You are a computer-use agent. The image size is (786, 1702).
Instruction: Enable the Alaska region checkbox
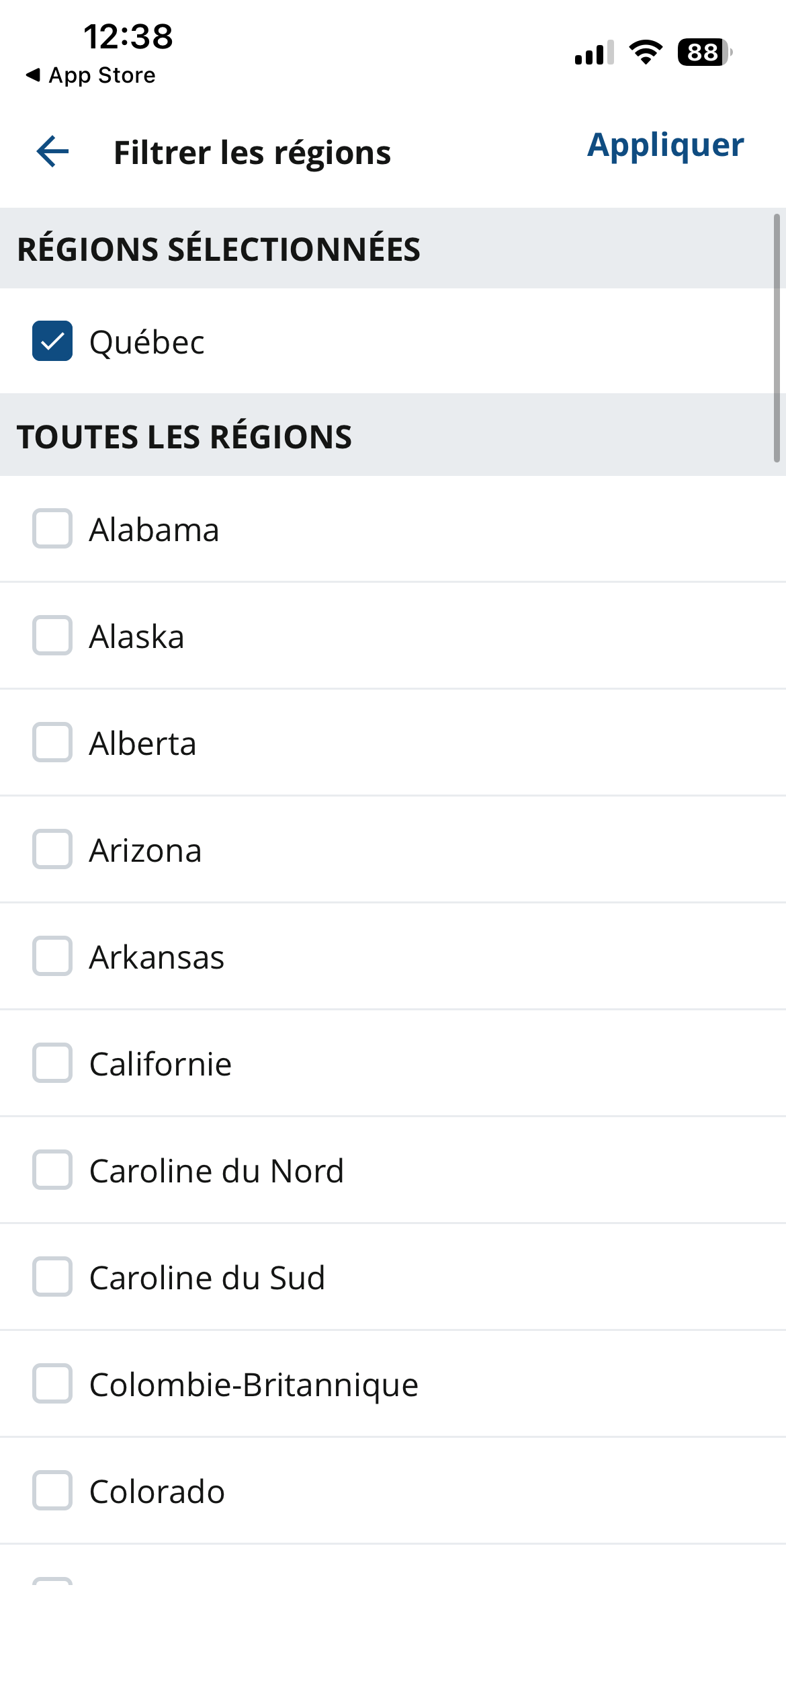(x=52, y=636)
